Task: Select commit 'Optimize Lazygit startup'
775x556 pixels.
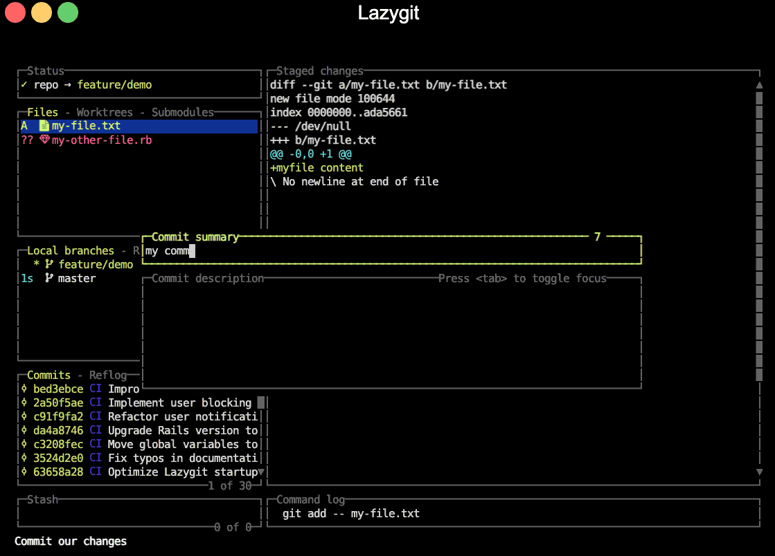Action: click(x=183, y=472)
